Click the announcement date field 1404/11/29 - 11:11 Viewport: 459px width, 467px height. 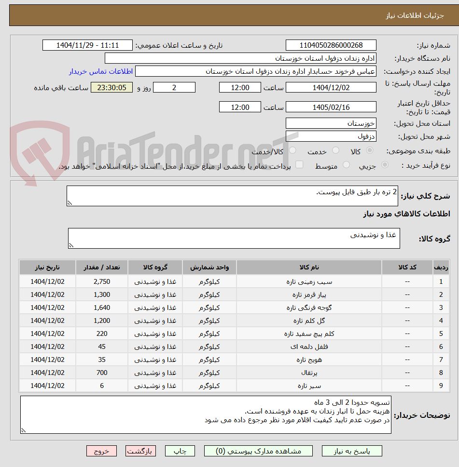[87, 45]
